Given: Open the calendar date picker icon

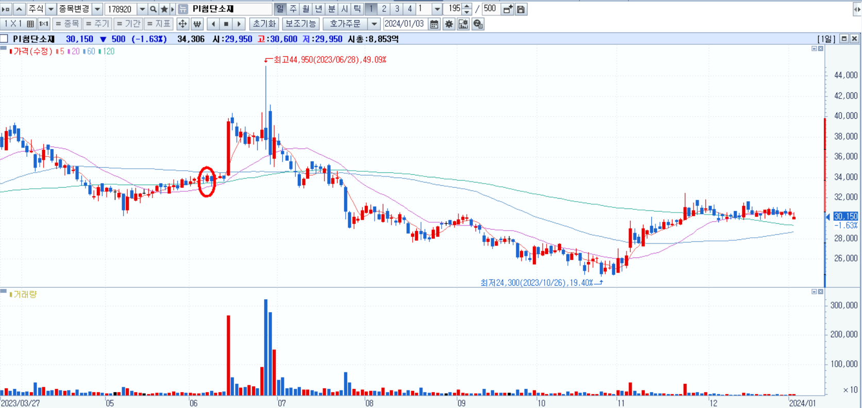Looking at the screenshot, I should [434, 24].
